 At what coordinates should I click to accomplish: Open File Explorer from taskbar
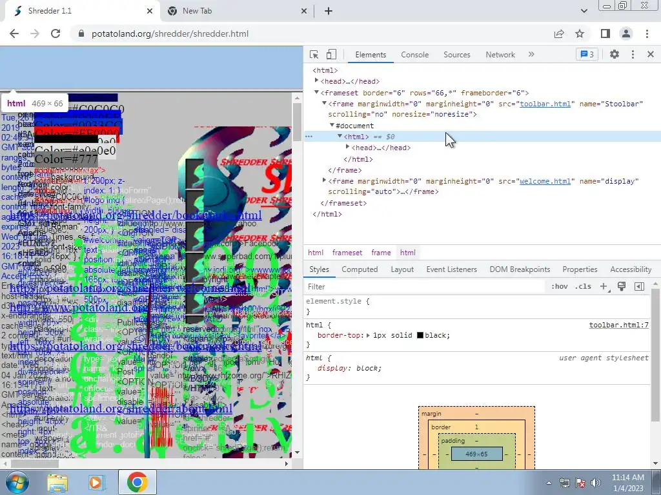(x=57, y=483)
